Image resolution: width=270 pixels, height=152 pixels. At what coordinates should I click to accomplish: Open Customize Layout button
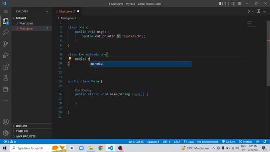[x=240, y=4]
